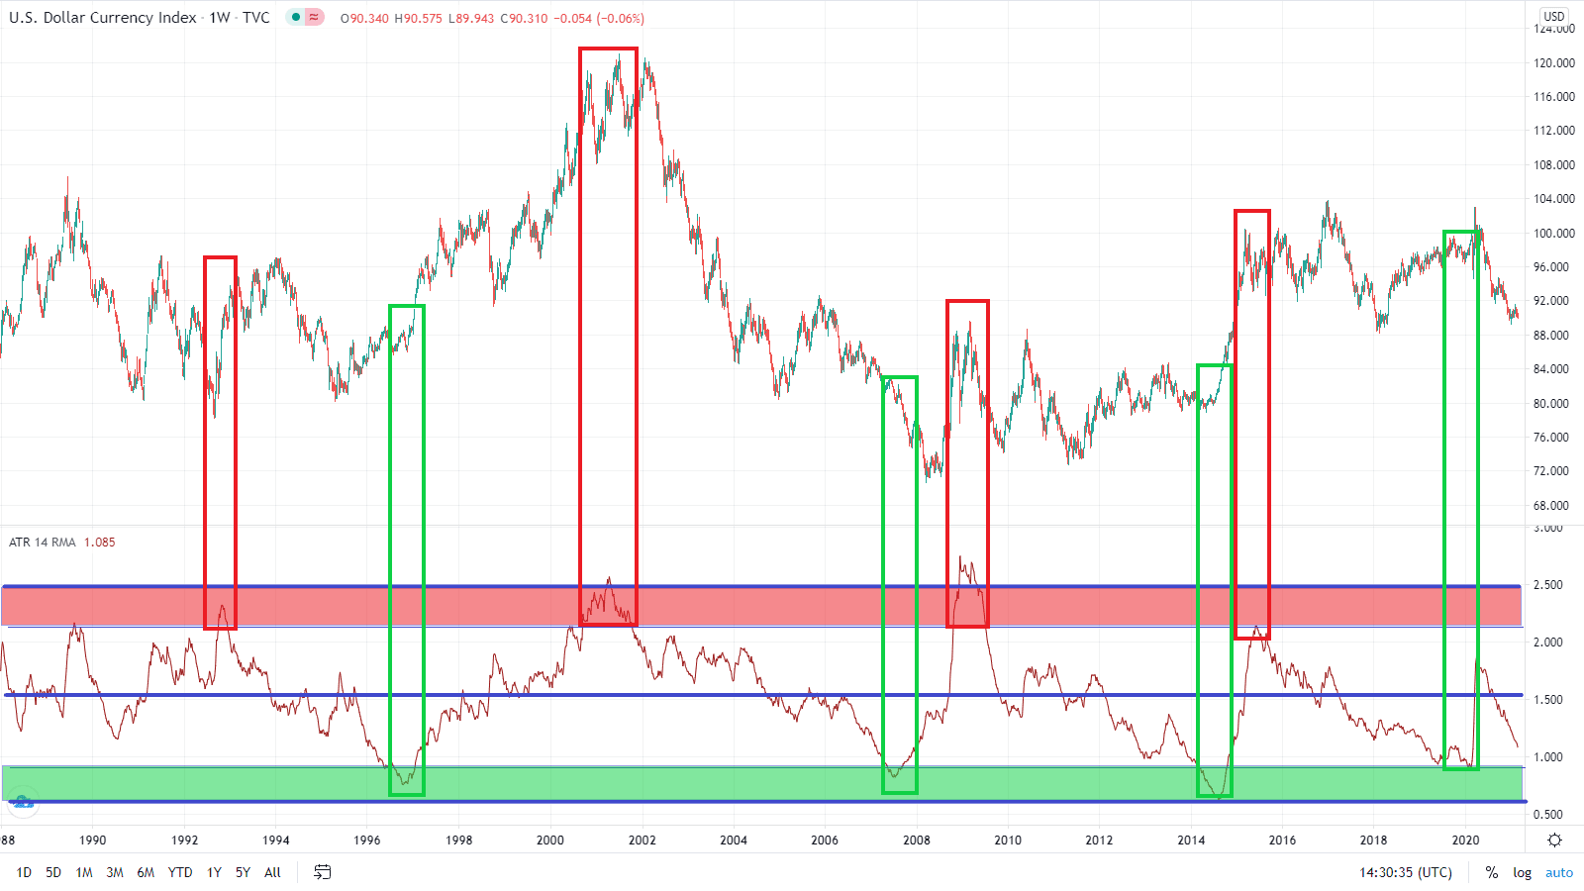This screenshot has width=1584, height=891.
Task: Click the 2.500 ATR scale label
Action: 1548,585
